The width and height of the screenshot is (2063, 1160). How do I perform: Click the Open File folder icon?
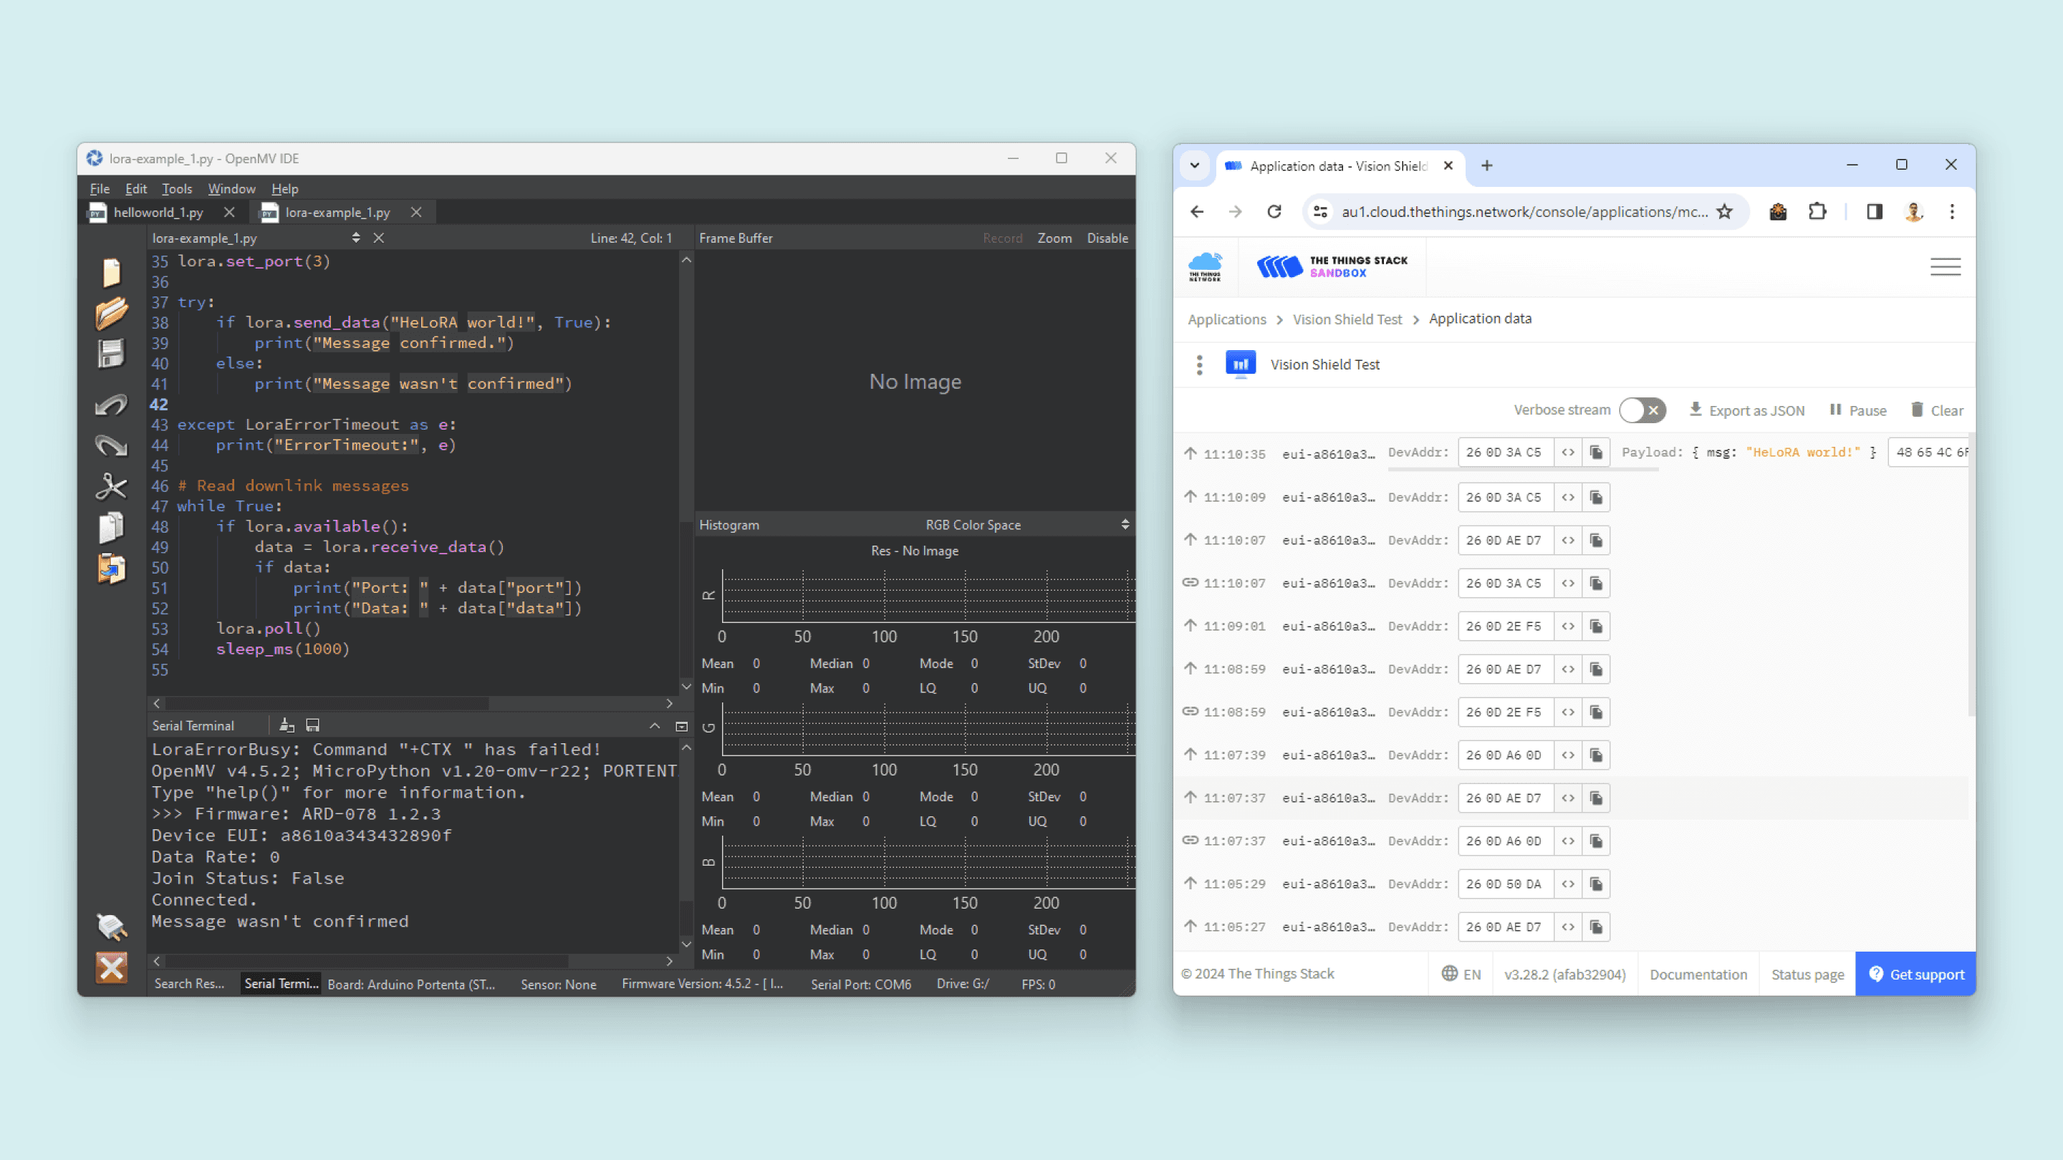pos(111,313)
